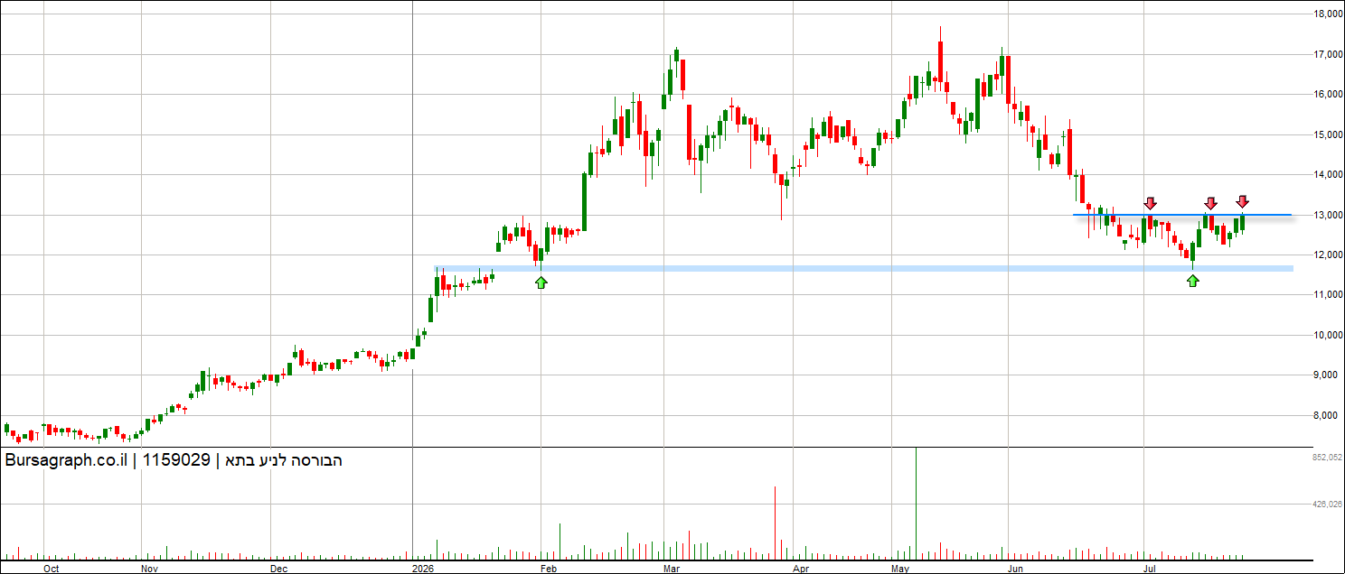The image size is (1345, 574).
Task: Select the light blue support band
Action: coord(863,268)
